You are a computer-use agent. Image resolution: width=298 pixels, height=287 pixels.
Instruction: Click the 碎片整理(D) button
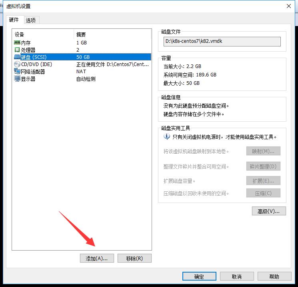coord(263,166)
